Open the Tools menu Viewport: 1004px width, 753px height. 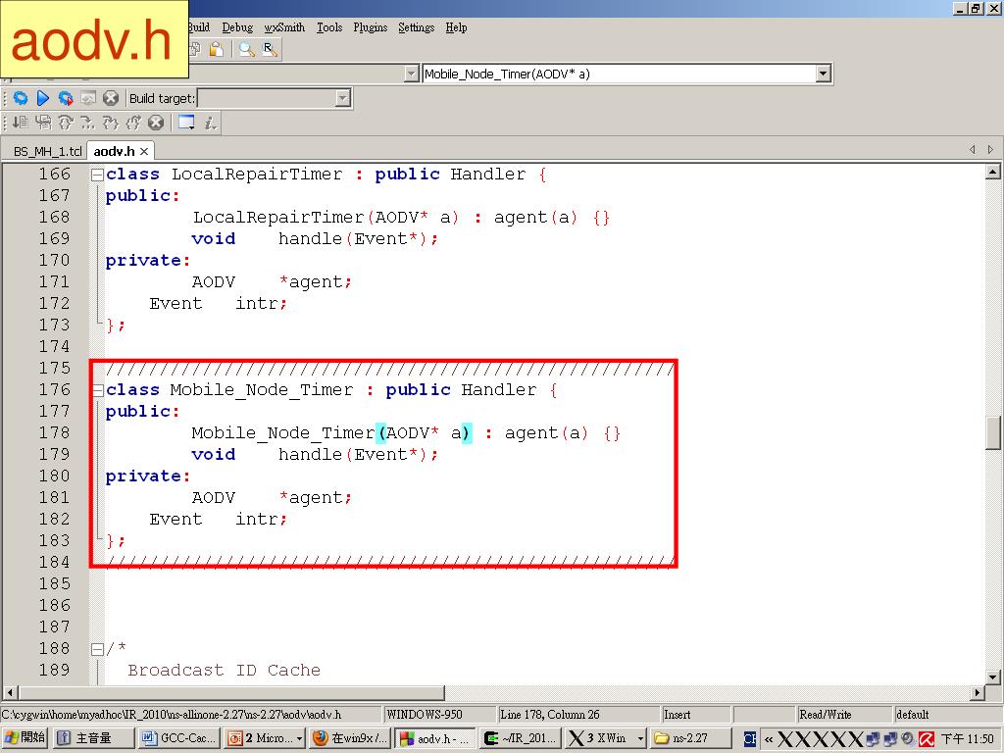(329, 27)
